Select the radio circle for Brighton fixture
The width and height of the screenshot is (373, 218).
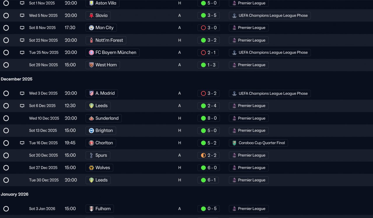[x=6, y=130]
